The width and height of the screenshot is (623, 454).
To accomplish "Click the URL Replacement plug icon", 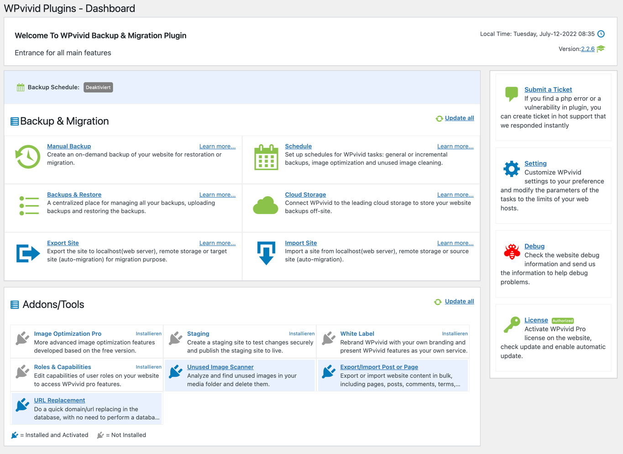I will [x=22, y=405].
